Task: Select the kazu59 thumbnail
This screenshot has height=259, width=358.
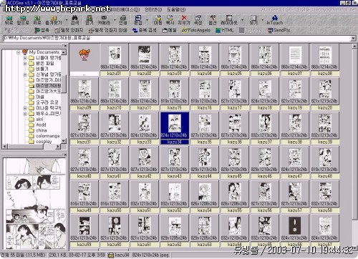Action: tap(84, 230)
